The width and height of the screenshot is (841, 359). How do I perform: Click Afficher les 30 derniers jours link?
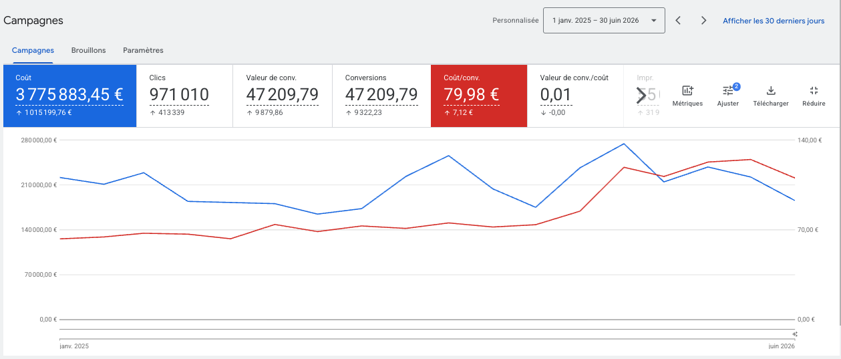tap(774, 21)
